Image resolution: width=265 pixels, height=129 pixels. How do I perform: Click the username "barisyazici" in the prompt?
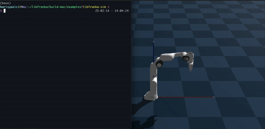(x=10, y=7)
